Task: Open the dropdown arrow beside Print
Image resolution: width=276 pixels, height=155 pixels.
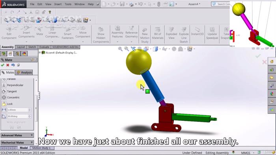Action: click(136, 4)
